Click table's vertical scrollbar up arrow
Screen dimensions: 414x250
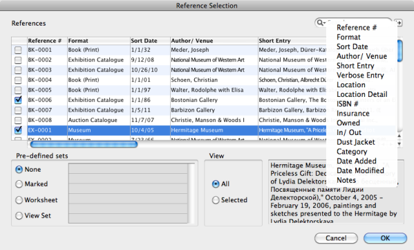click(x=399, y=136)
